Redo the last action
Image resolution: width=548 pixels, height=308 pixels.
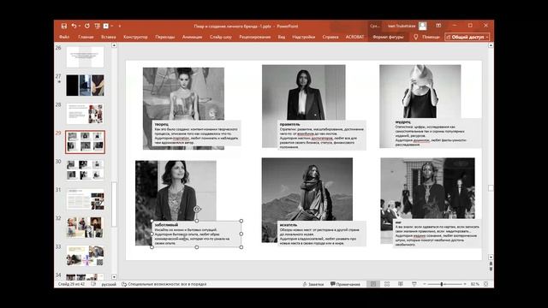pos(87,26)
